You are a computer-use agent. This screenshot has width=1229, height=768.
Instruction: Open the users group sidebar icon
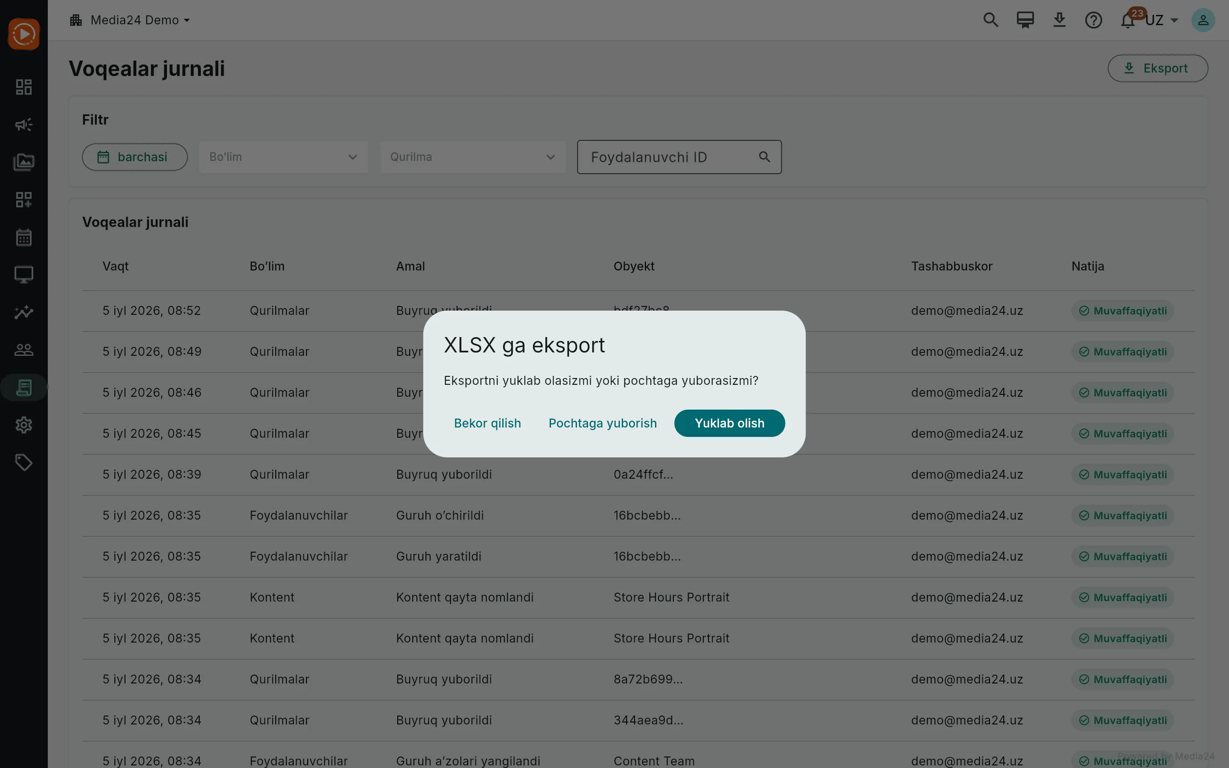[23, 349]
